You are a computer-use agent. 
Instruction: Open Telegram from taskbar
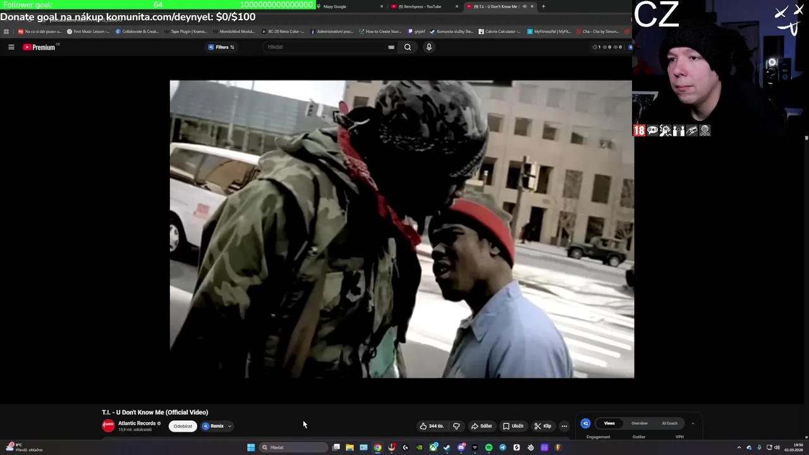(502, 447)
